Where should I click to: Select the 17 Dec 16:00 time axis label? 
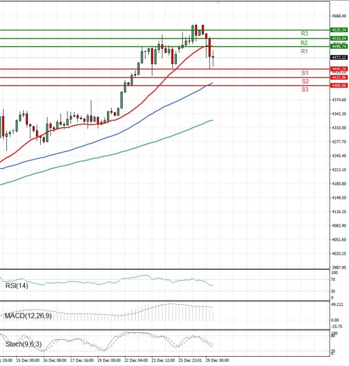(x=81, y=361)
